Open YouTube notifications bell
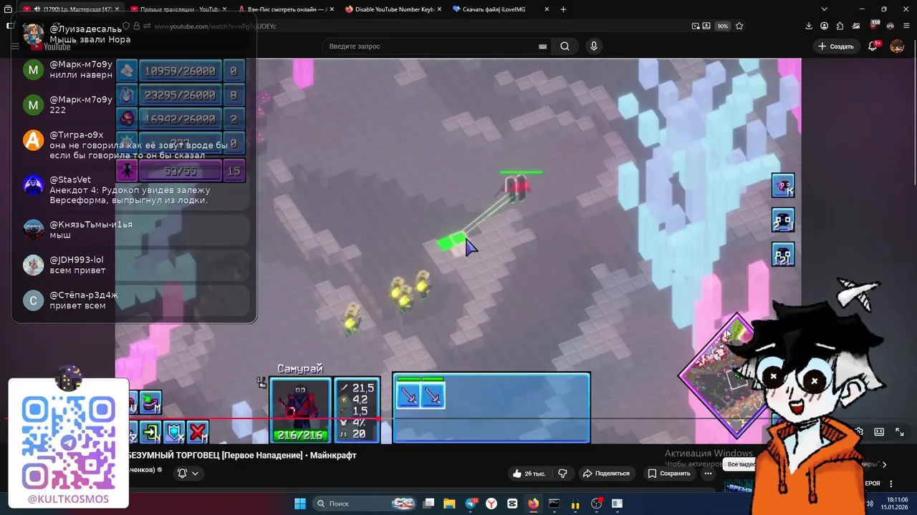This screenshot has height=515, width=917. point(873,46)
